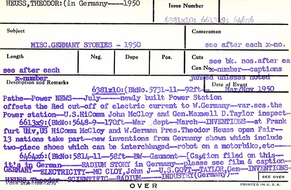Click the Description and Remarks label
Viewport: 291px width, 190px height.
pyautogui.click(x=37, y=82)
